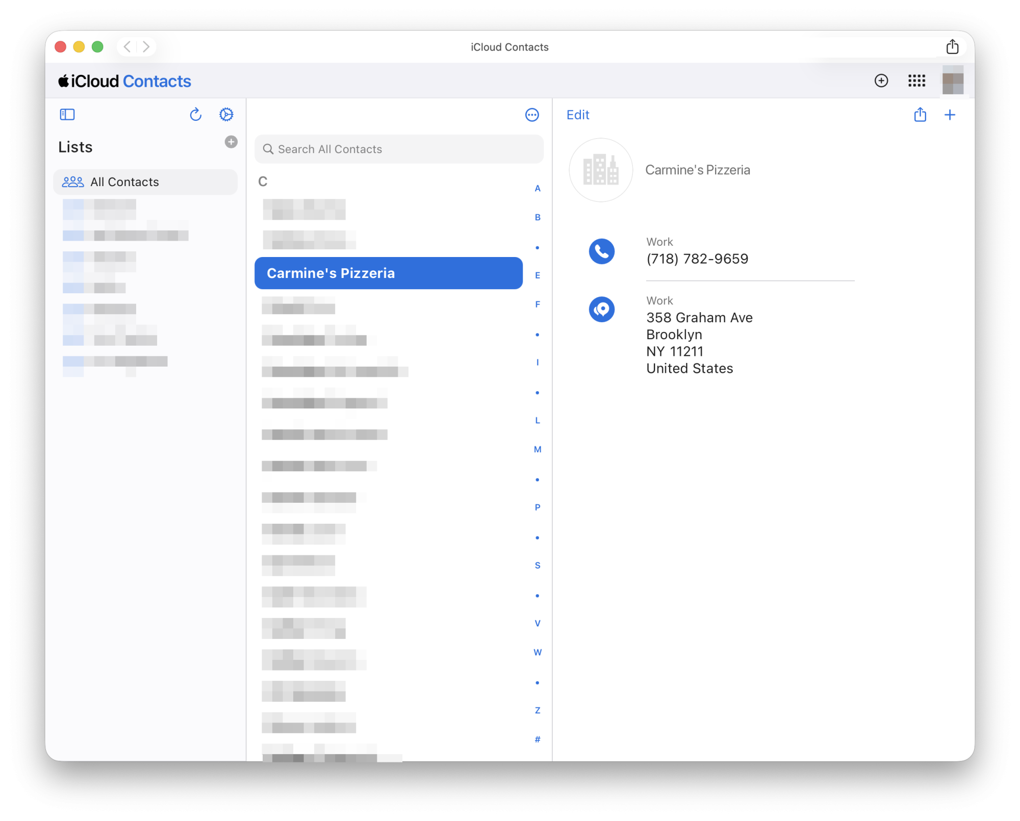Click the browser forward arrow

click(146, 47)
